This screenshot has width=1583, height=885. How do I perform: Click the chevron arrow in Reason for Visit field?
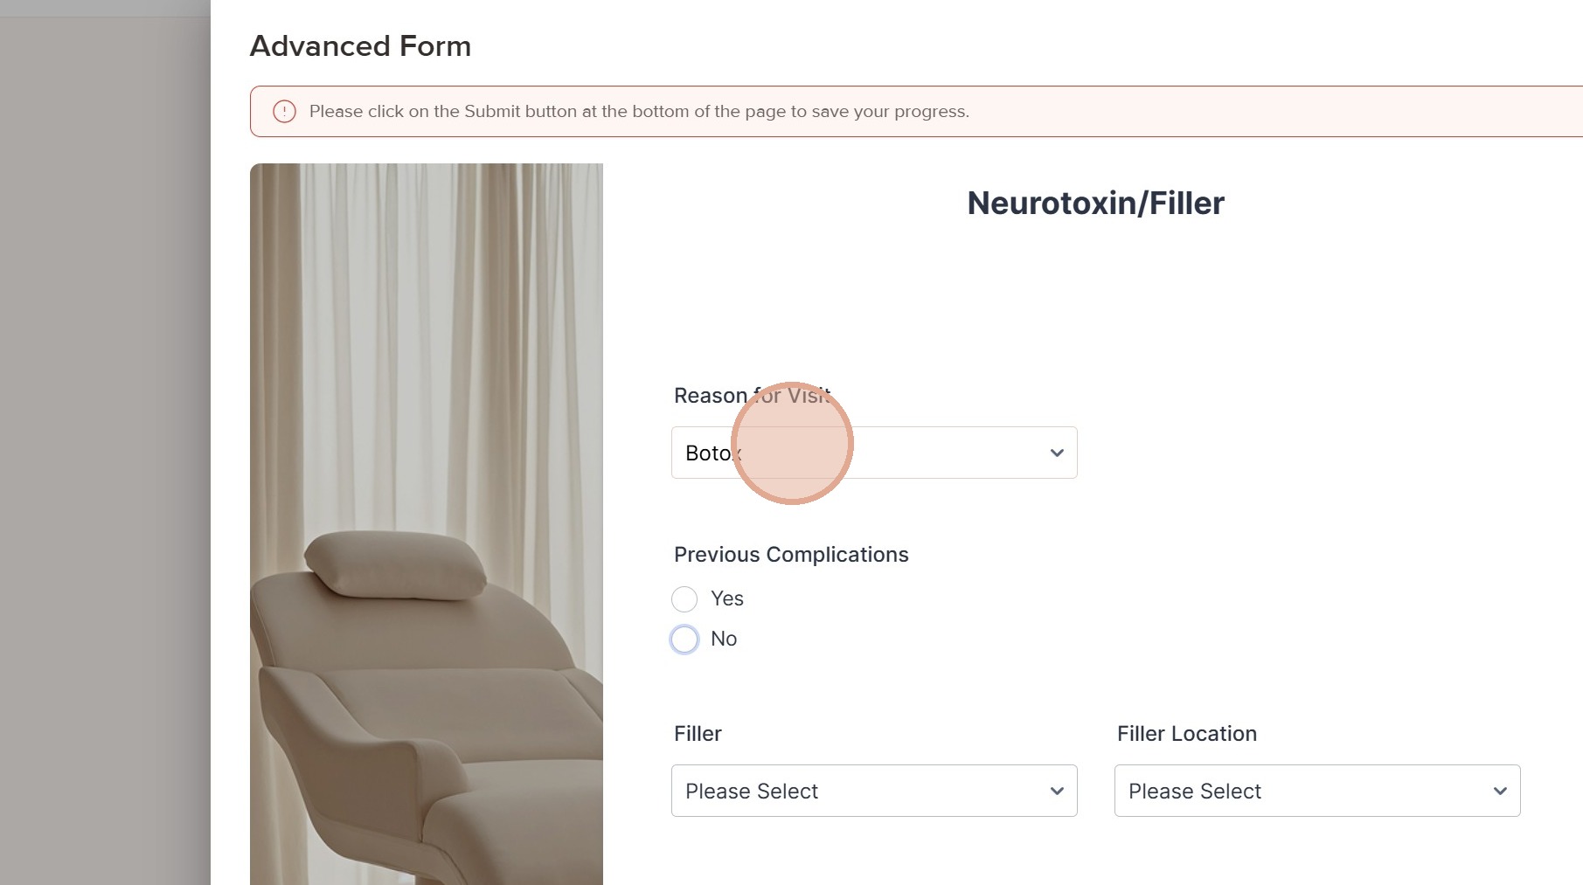(x=1057, y=453)
